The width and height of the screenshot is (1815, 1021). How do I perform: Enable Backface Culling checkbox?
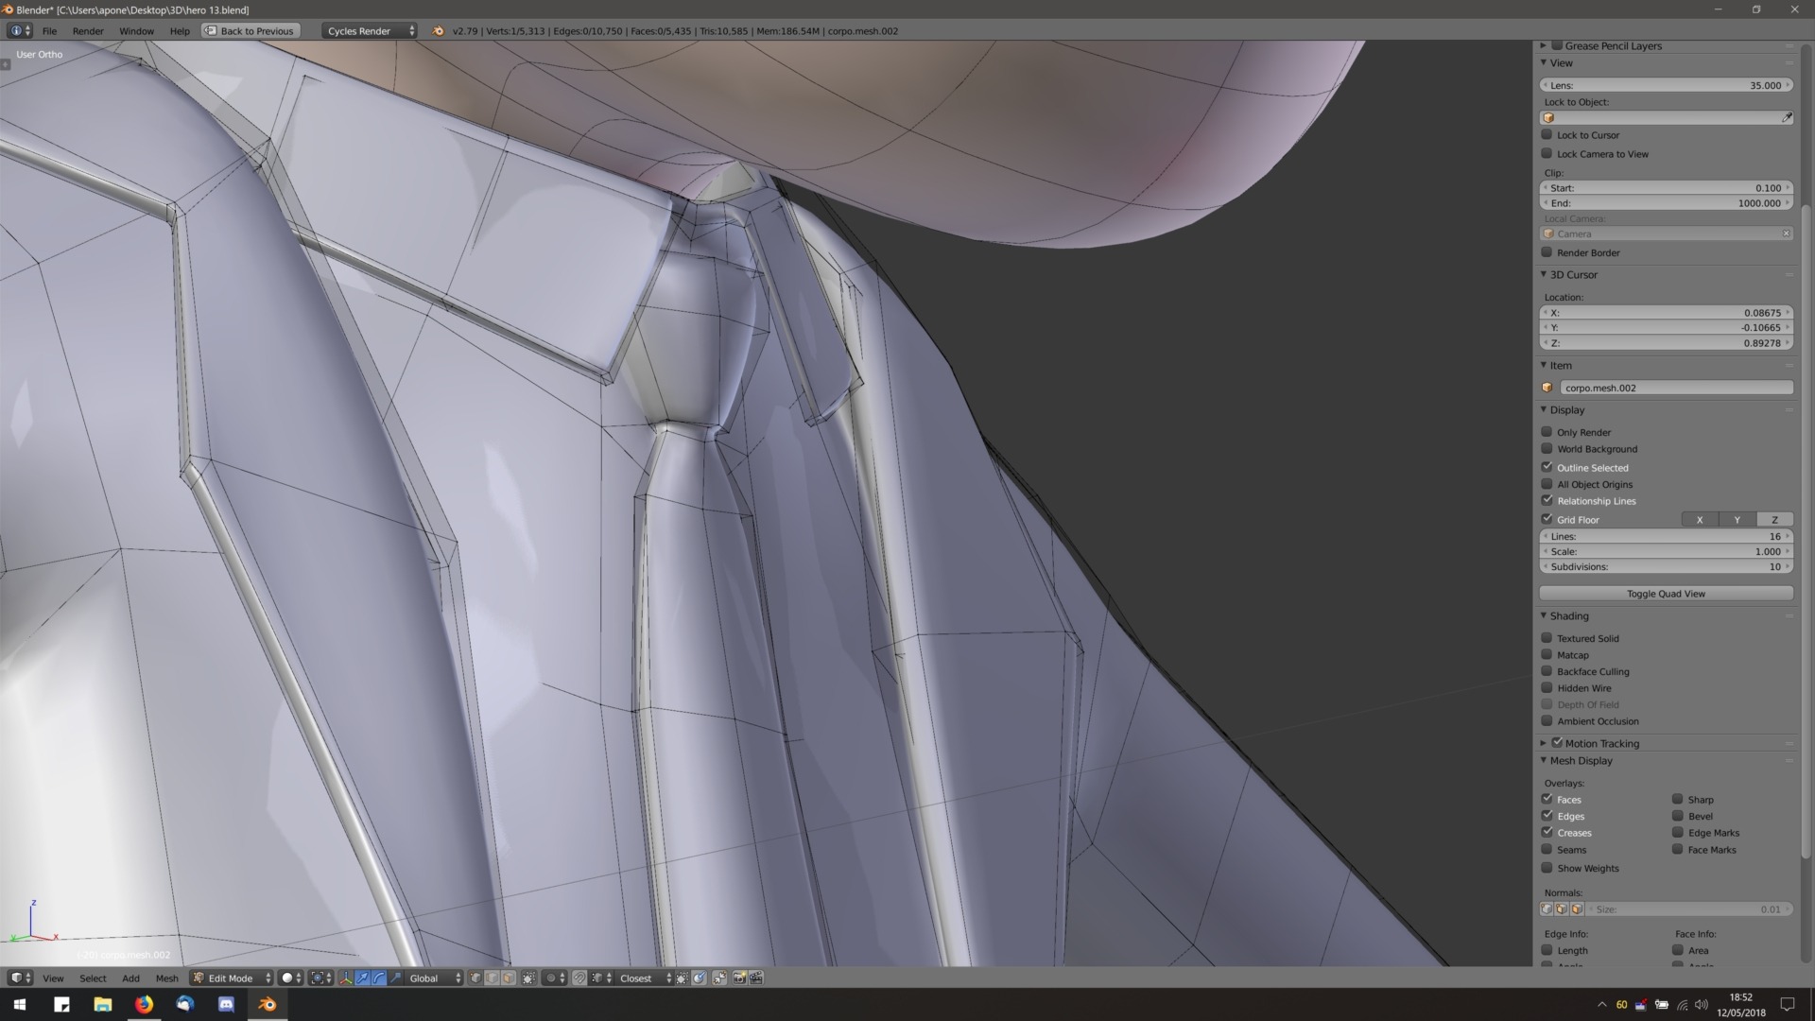[x=1547, y=671]
